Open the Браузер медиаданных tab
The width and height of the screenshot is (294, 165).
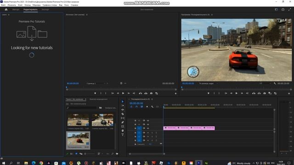98,99
